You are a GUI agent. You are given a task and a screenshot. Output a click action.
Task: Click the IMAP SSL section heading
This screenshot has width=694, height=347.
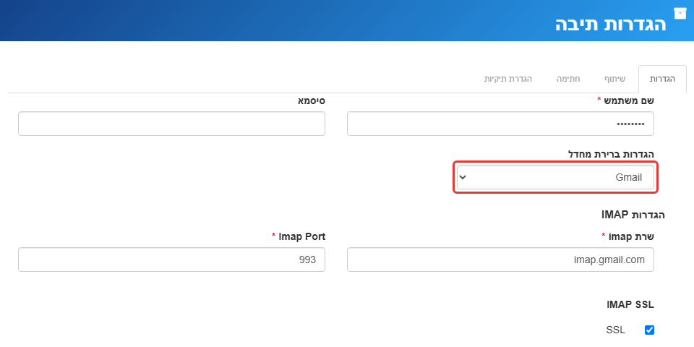pyautogui.click(x=630, y=304)
